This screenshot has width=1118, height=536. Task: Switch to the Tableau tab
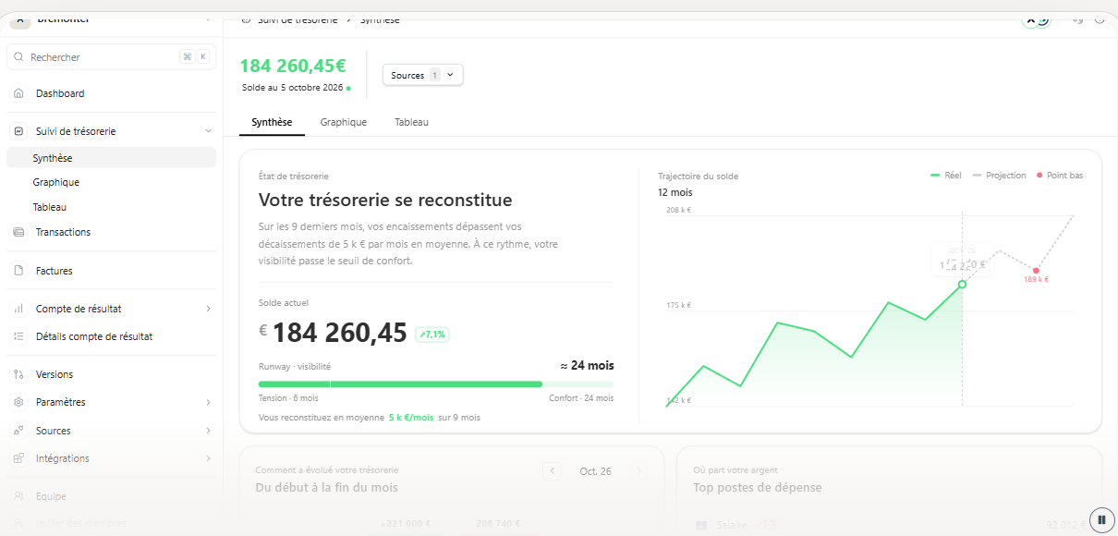411,122
